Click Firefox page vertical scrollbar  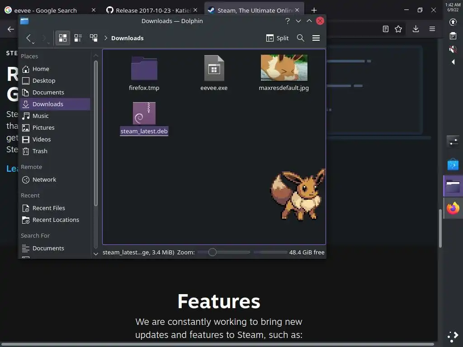[440, 228]
